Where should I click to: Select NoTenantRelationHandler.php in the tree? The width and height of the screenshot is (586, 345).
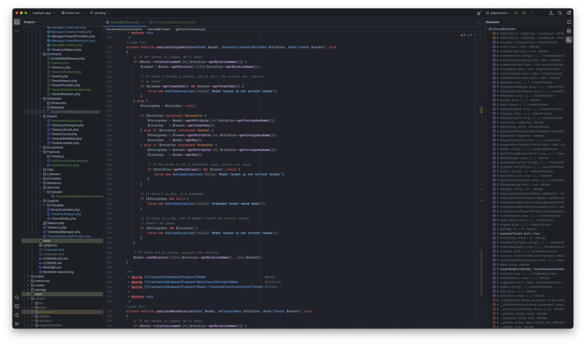click(74, 112)
